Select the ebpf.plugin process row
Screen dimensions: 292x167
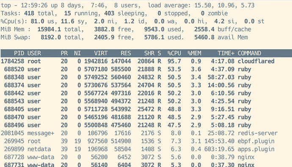(x=146, y=141)
